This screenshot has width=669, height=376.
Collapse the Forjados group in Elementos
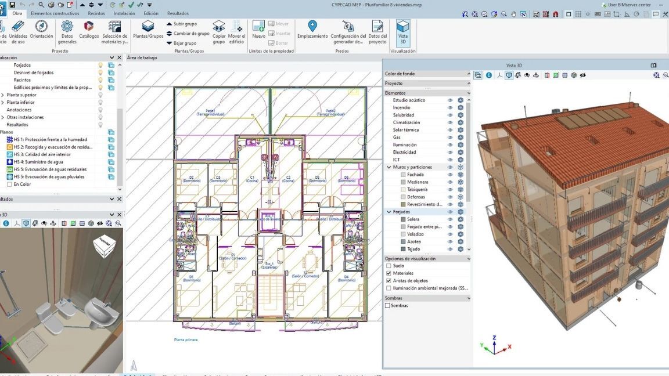click(389, 212)
